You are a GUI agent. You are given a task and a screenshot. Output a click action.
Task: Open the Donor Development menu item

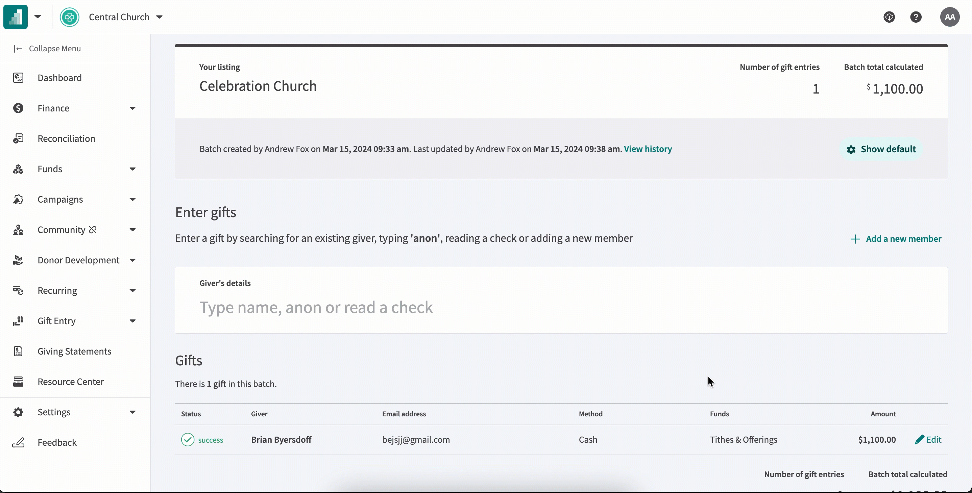(x=78, y=260)
